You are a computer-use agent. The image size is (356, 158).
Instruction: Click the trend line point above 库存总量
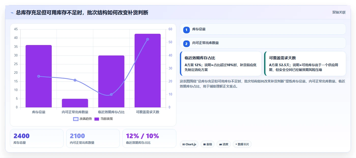tap(39, 76)
